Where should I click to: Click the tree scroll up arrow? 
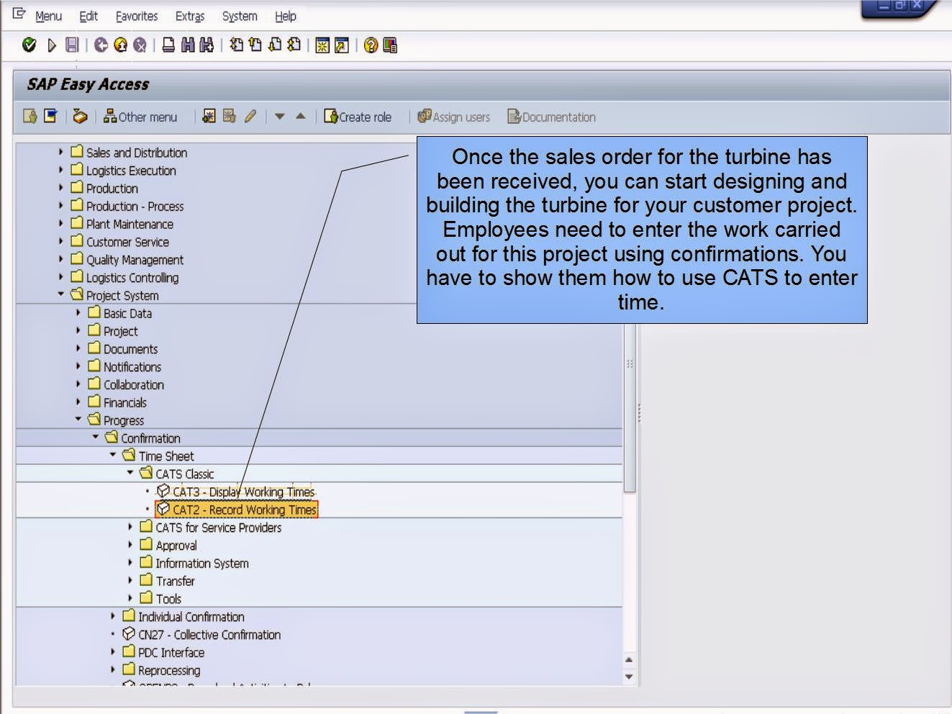click(630, 659)
